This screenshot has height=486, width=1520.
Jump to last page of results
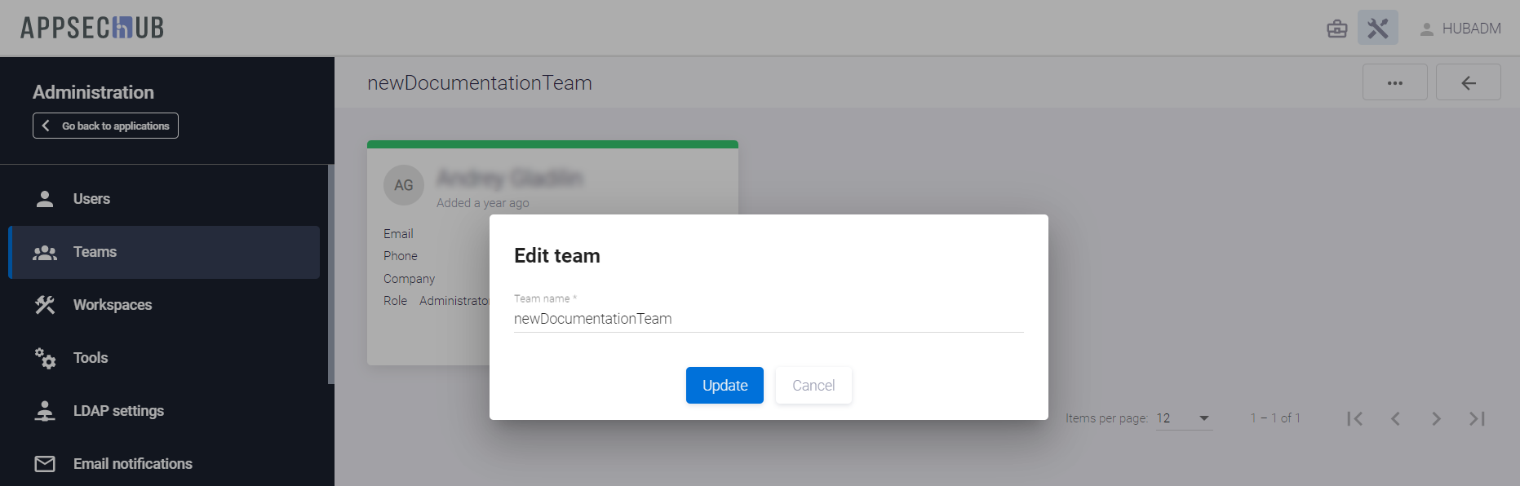click(1477, 418)
